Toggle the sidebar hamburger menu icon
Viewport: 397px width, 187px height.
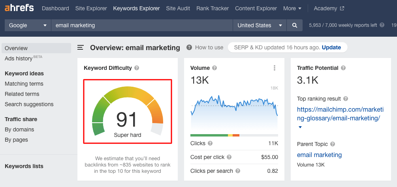(81, 48)
